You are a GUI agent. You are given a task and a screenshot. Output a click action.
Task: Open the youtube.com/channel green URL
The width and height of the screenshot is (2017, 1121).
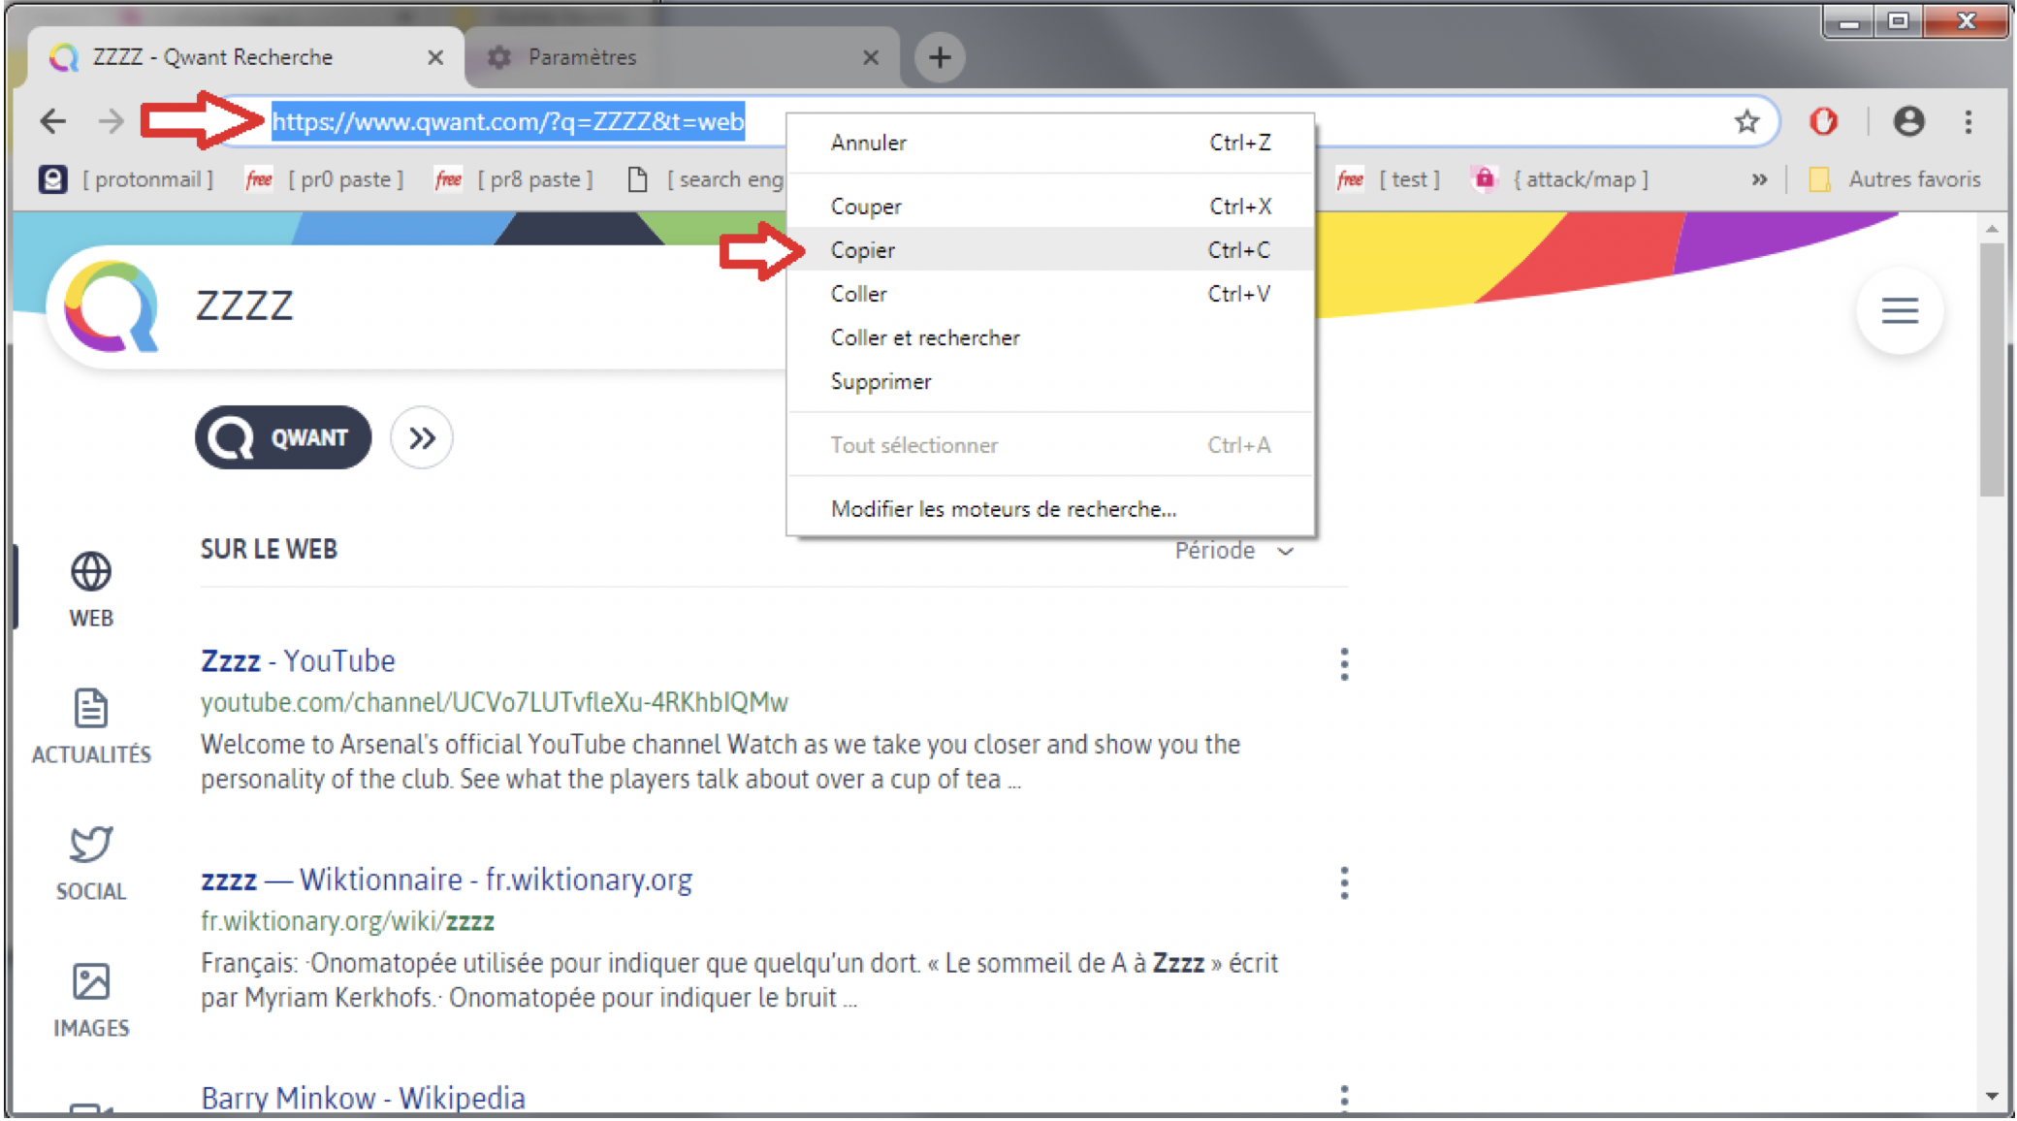[x=495, y=702]
